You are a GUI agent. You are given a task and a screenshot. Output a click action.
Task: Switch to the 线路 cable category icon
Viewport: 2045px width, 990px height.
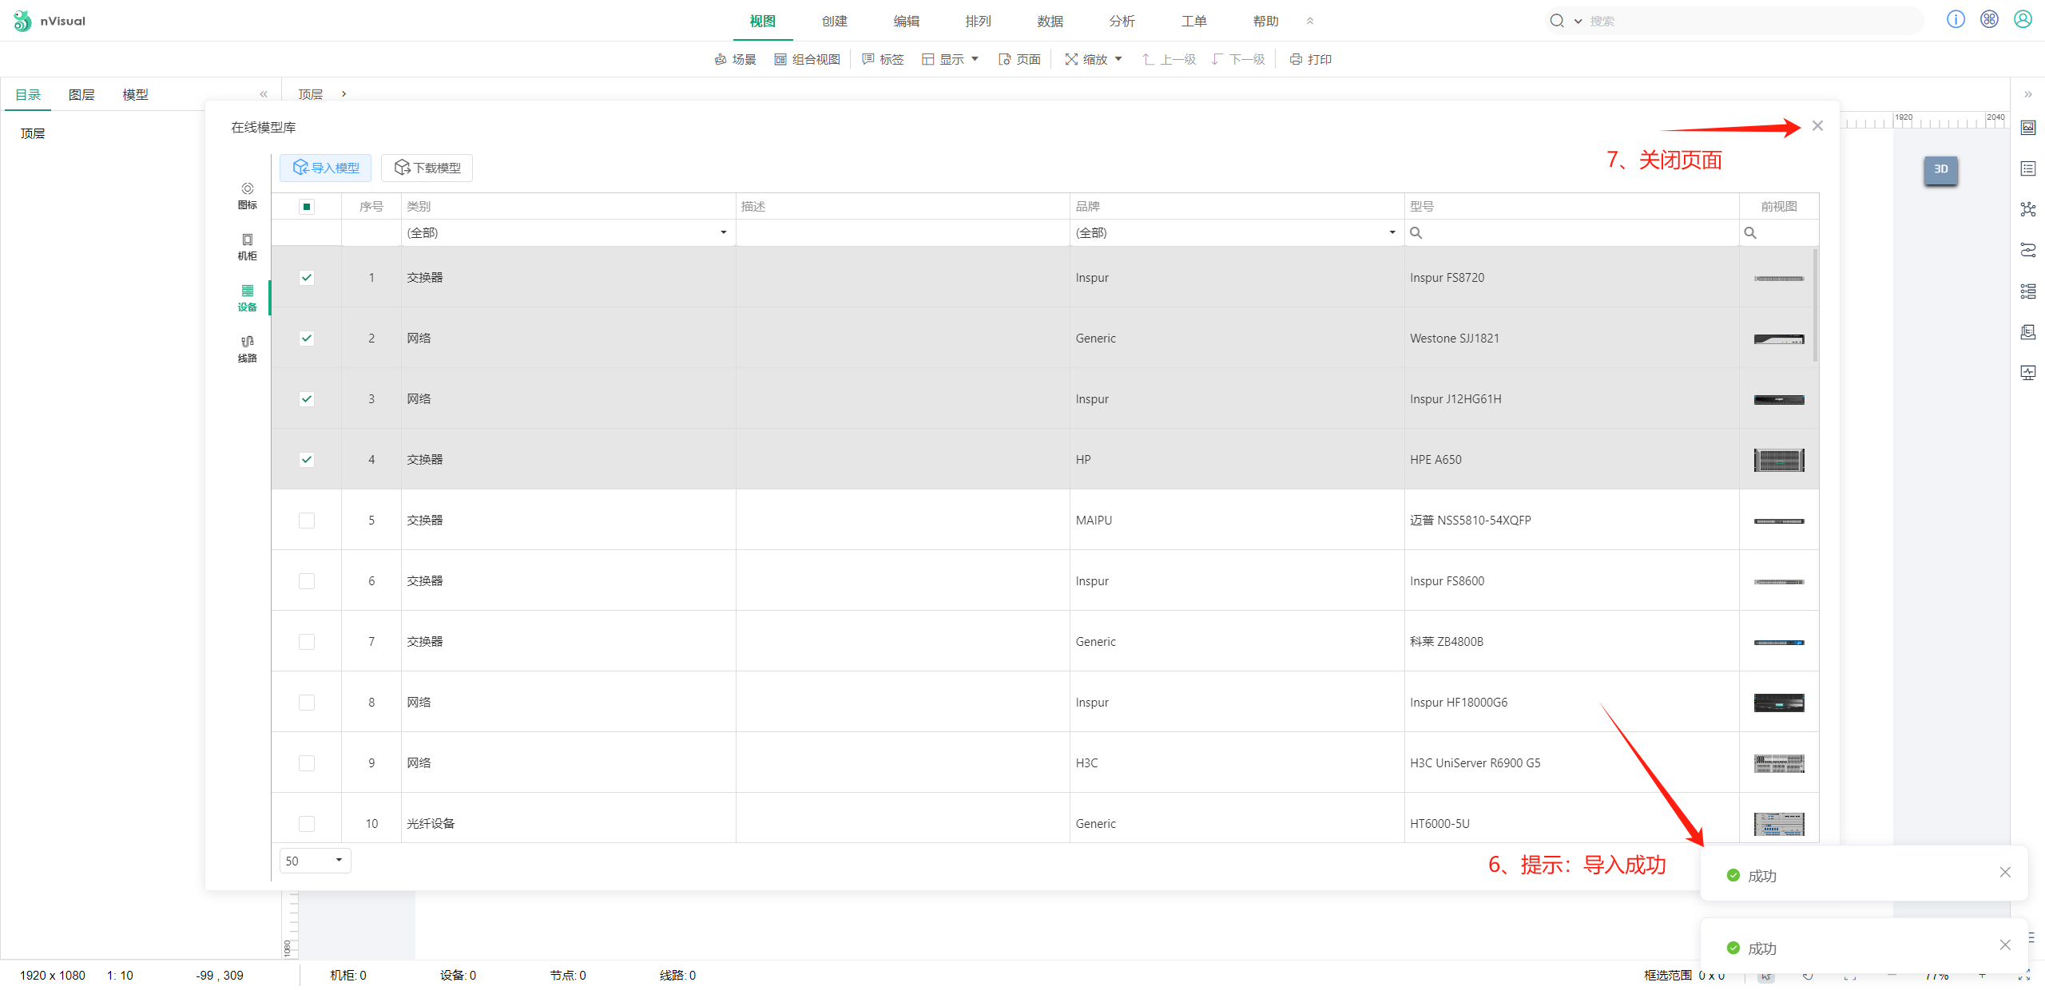(247, 348)
